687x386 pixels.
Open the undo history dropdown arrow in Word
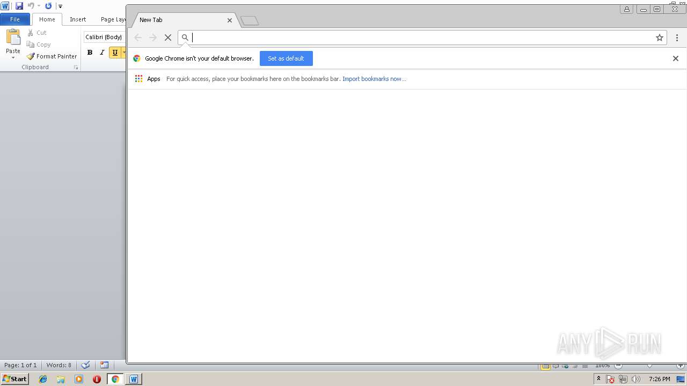pos(39,6)
